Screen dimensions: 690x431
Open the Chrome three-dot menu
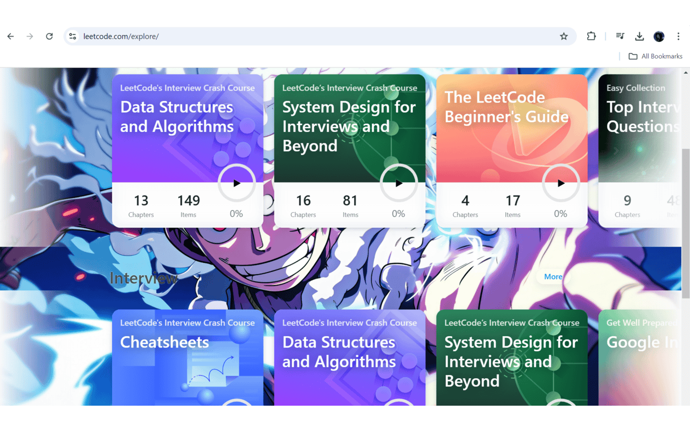click(678, 36)
